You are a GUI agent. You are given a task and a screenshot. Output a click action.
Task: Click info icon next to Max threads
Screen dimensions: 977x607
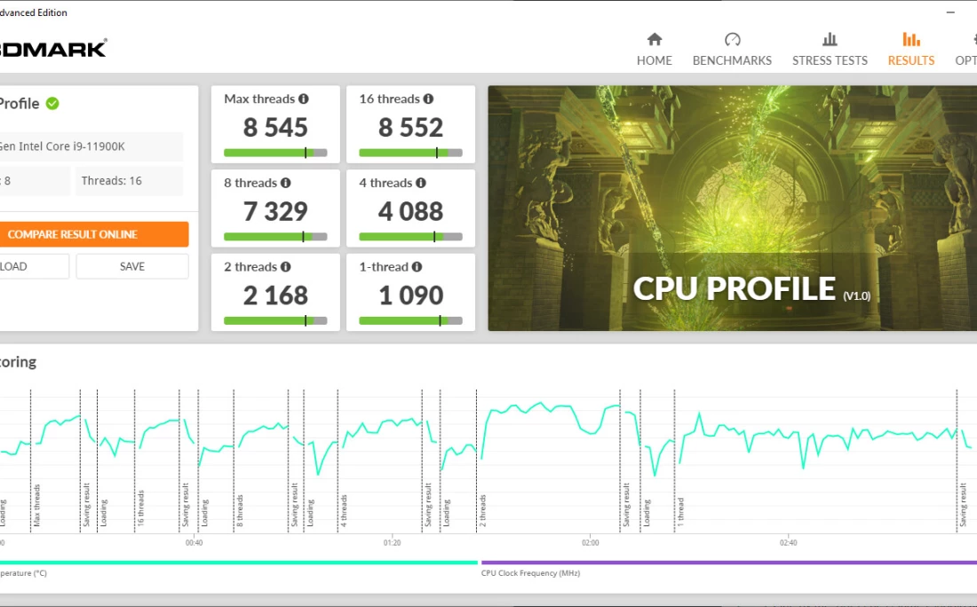(x=304, y=99)
